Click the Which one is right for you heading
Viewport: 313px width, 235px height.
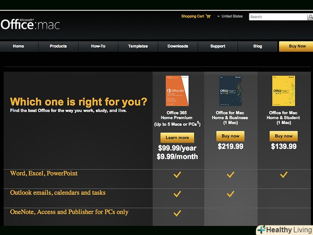(78, 102)
